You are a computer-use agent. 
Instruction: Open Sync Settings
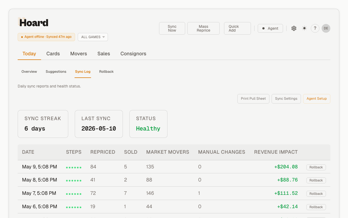[286, 99]
